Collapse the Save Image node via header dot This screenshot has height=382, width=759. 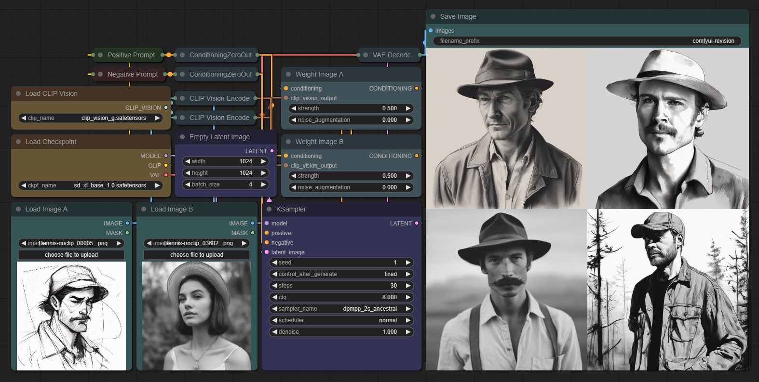pyautogui.click(x=433, y=16)
